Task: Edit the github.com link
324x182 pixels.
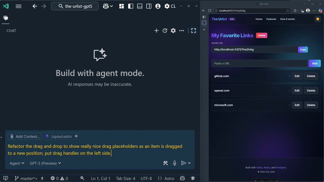Action: pyautogui.click(x=297, y=76)
